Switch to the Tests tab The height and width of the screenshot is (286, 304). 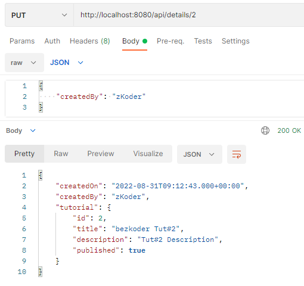[203, 41]
